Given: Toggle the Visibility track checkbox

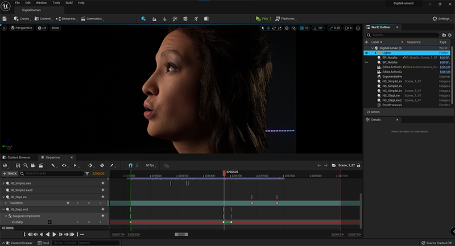Looking at the screenshot, I should (x=49, y=222).
